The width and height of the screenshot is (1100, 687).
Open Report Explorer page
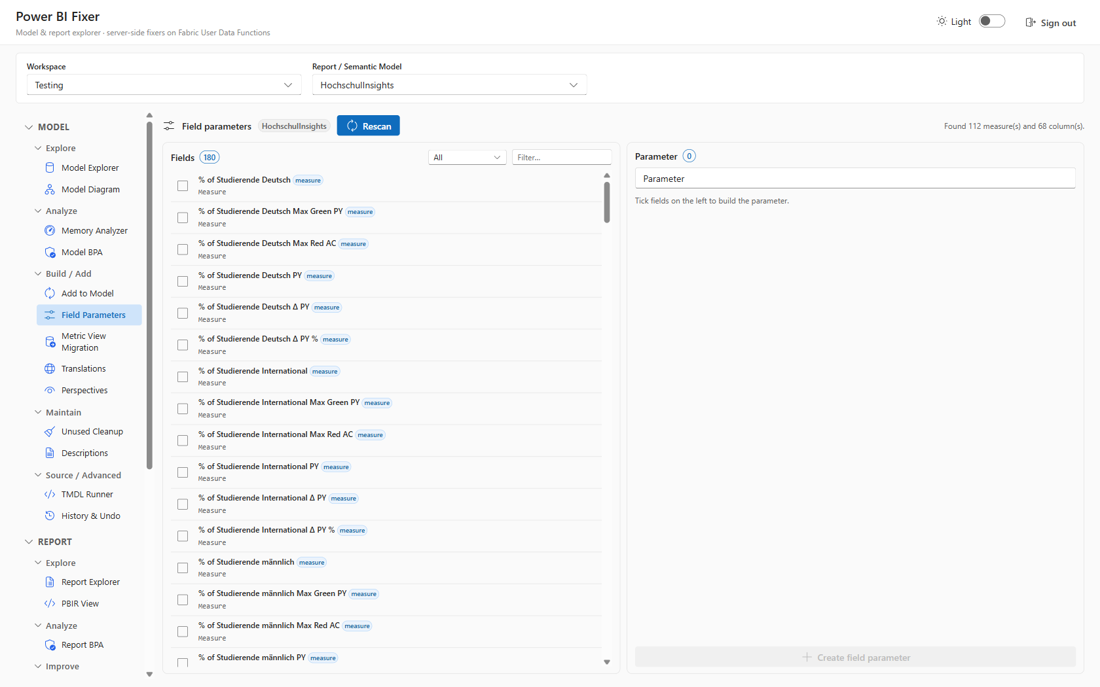tap(89, 582)
